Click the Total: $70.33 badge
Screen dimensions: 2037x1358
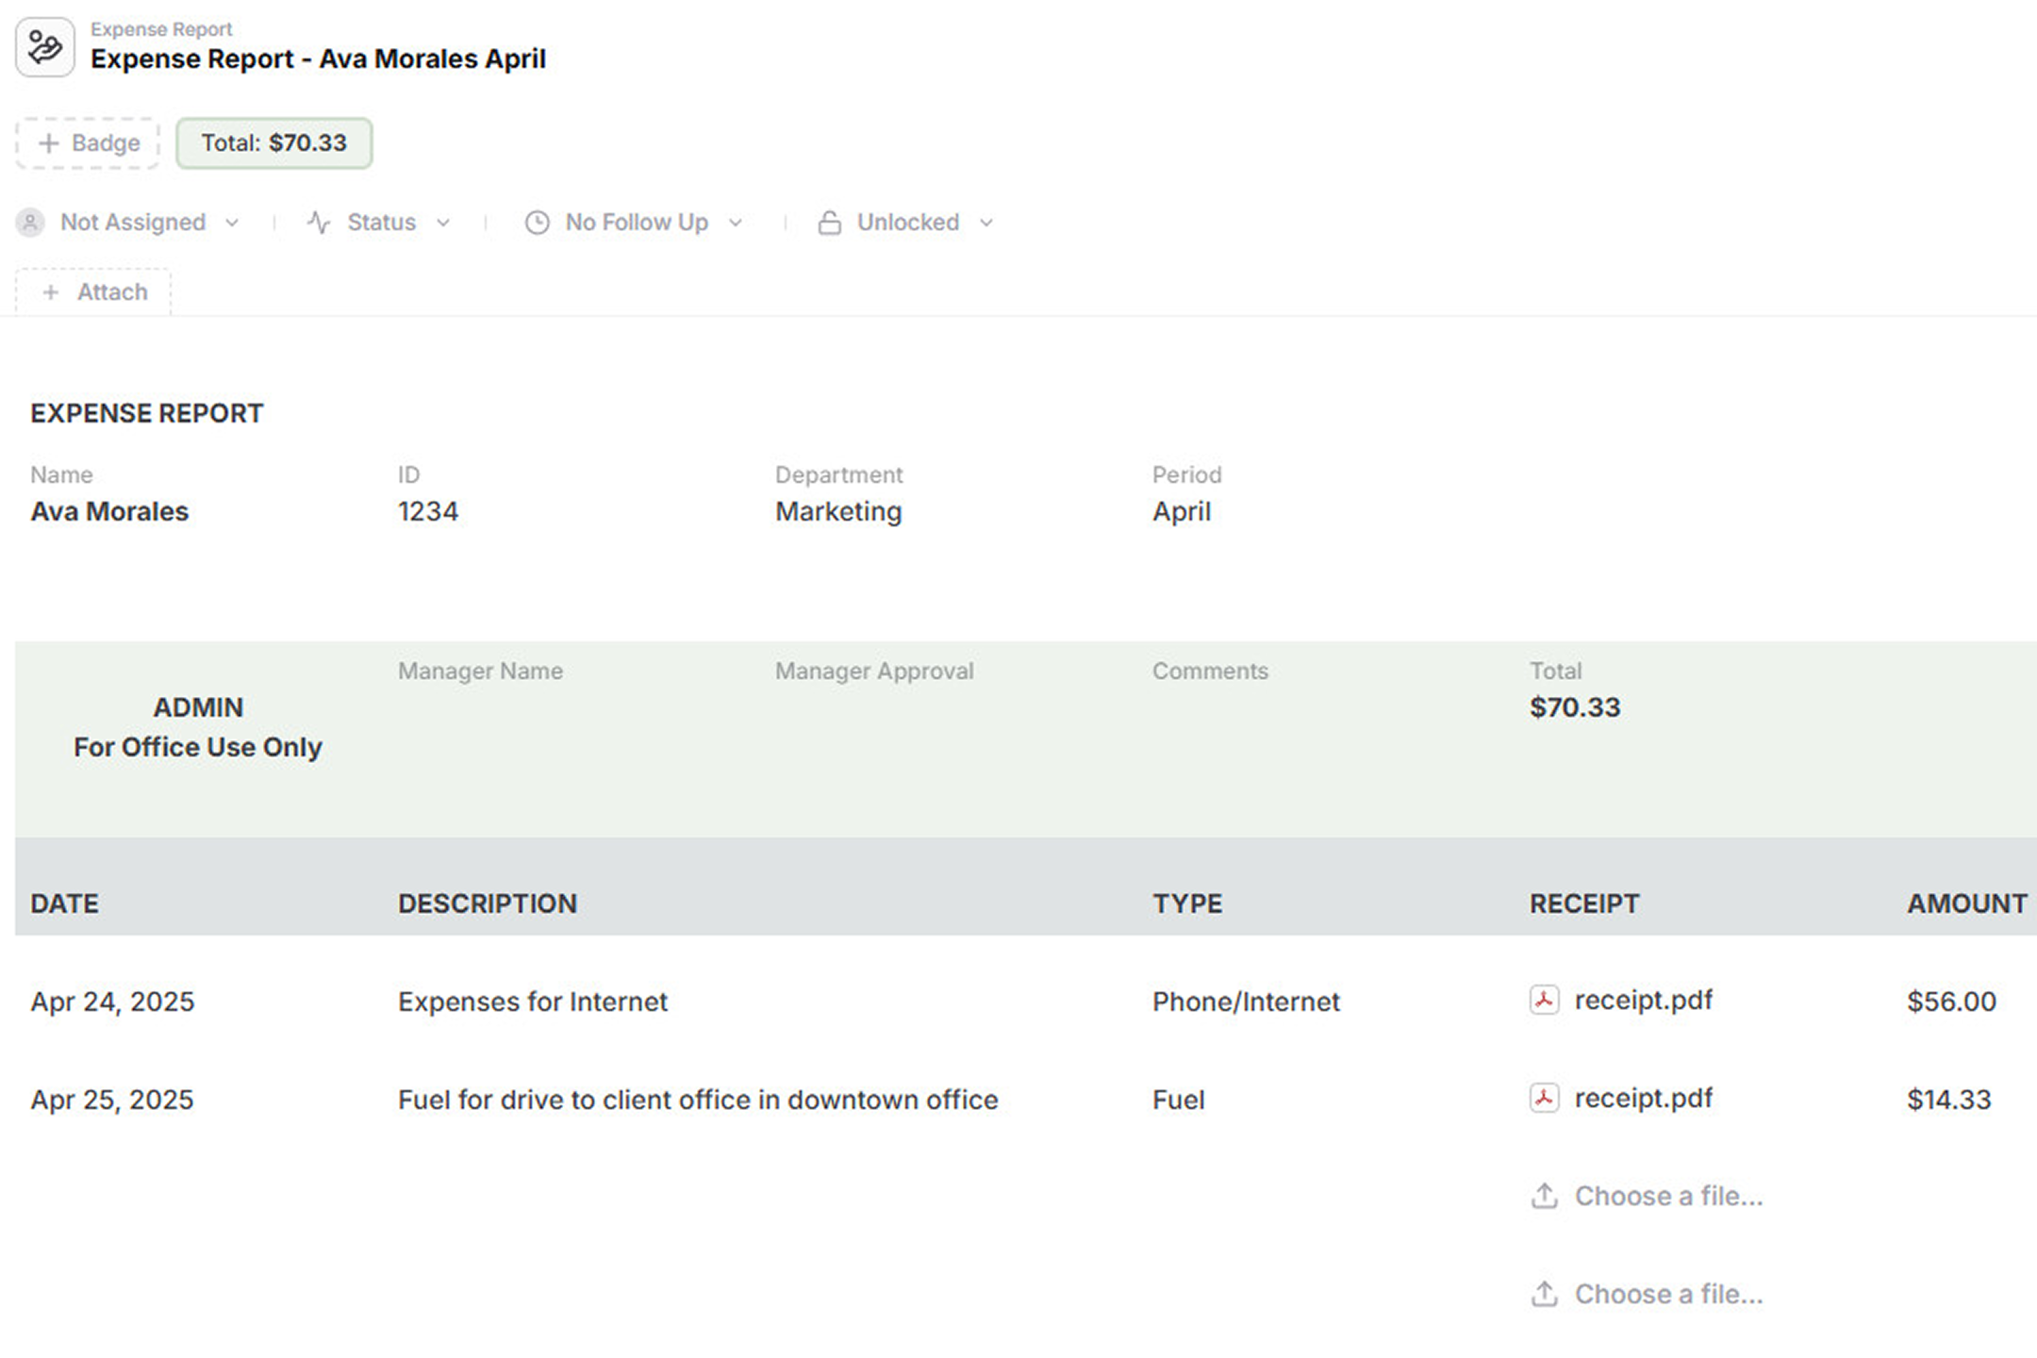coord(274,143)
